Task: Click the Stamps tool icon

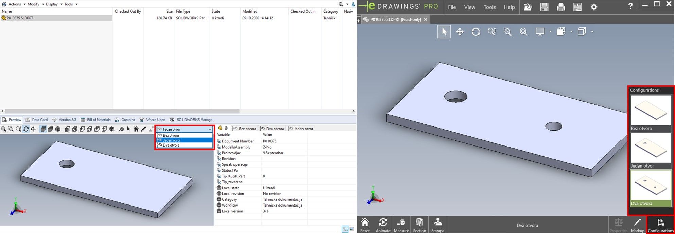Action: tap(437, 225)
